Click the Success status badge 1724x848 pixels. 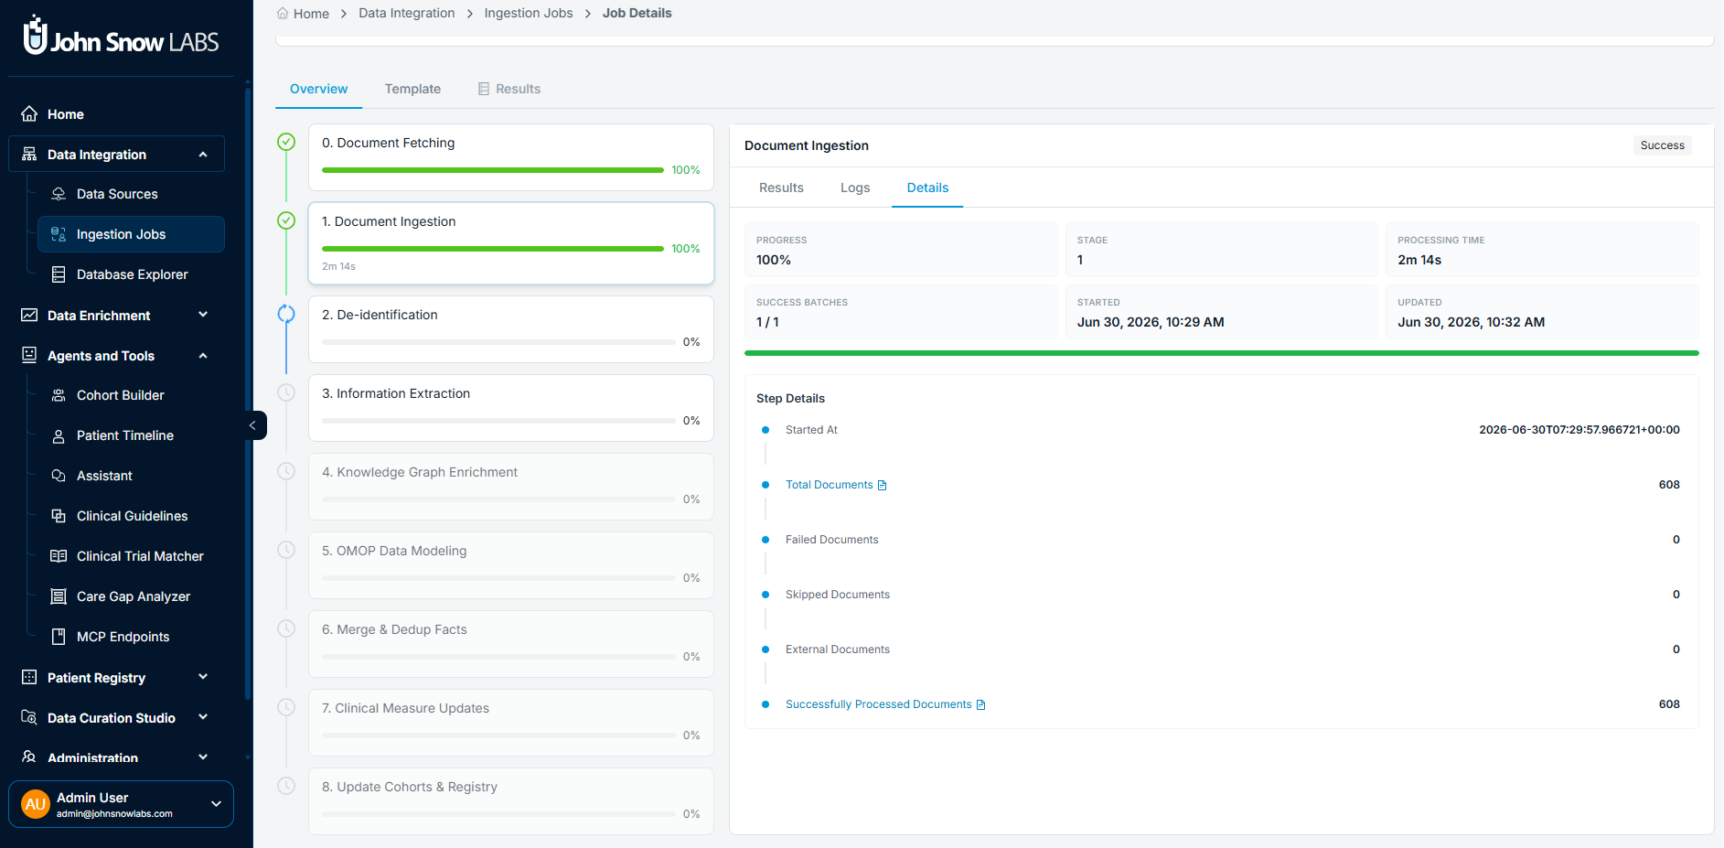coord(1662,145)
